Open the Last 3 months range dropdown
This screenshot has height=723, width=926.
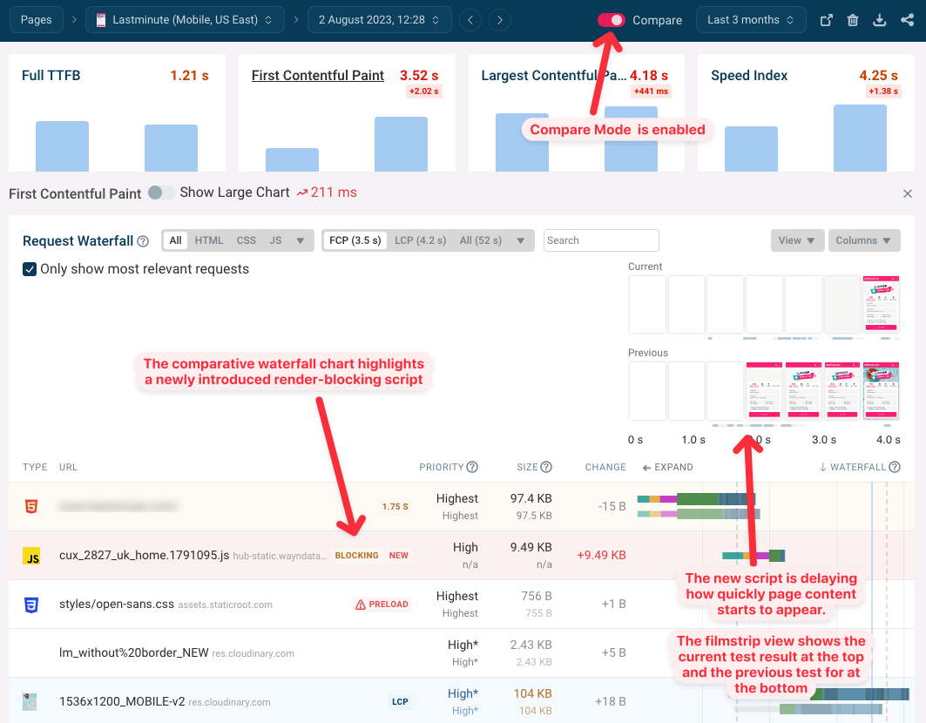pyautogui.click(x=751, y=20)
